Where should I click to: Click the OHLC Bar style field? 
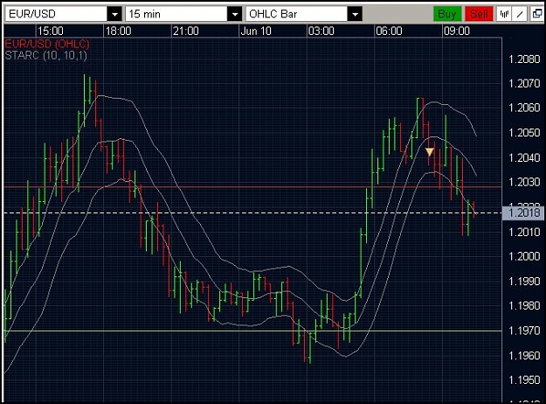tap(297, 14)
